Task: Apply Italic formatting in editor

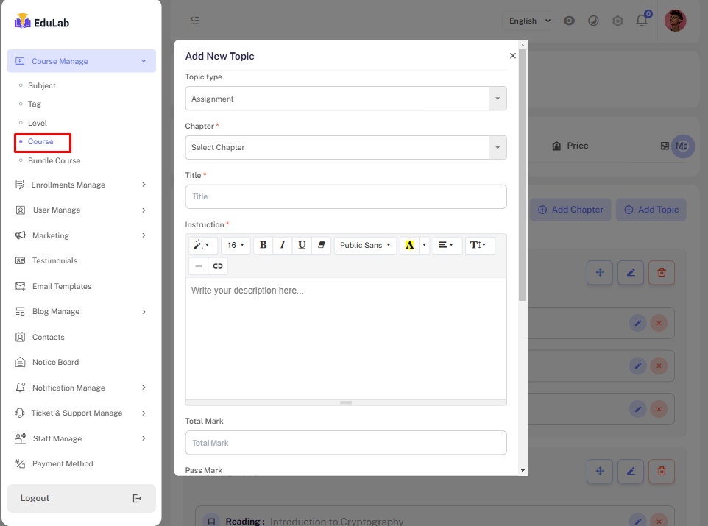Action: 282,245
